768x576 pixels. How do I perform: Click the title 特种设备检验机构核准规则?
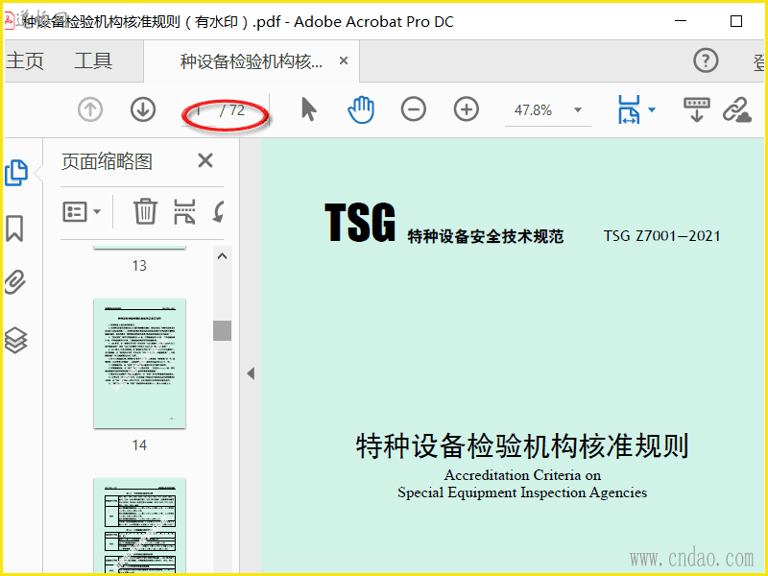(x=522, y=445)
